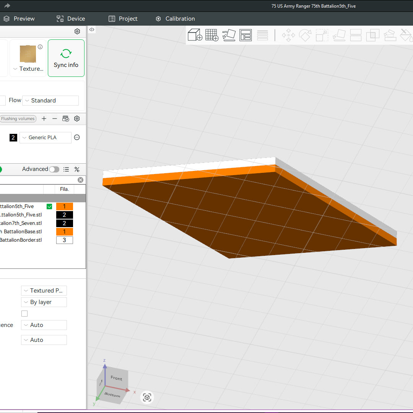Uncheck the green printable checkbox for Battalion5th_Five

(x=49, y=206)
